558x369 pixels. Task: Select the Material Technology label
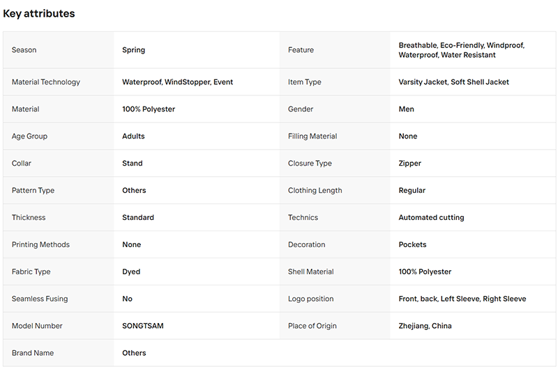[46, 82]
